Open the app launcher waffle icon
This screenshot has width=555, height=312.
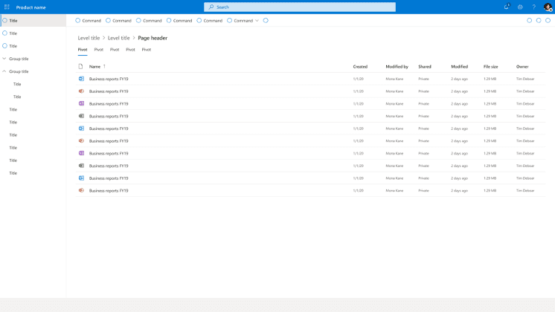7,7
